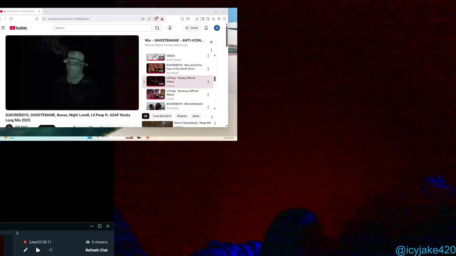Click the camera icon in stream panel
The height and width of the screenshot is (256, 456).
coord(38,250)
